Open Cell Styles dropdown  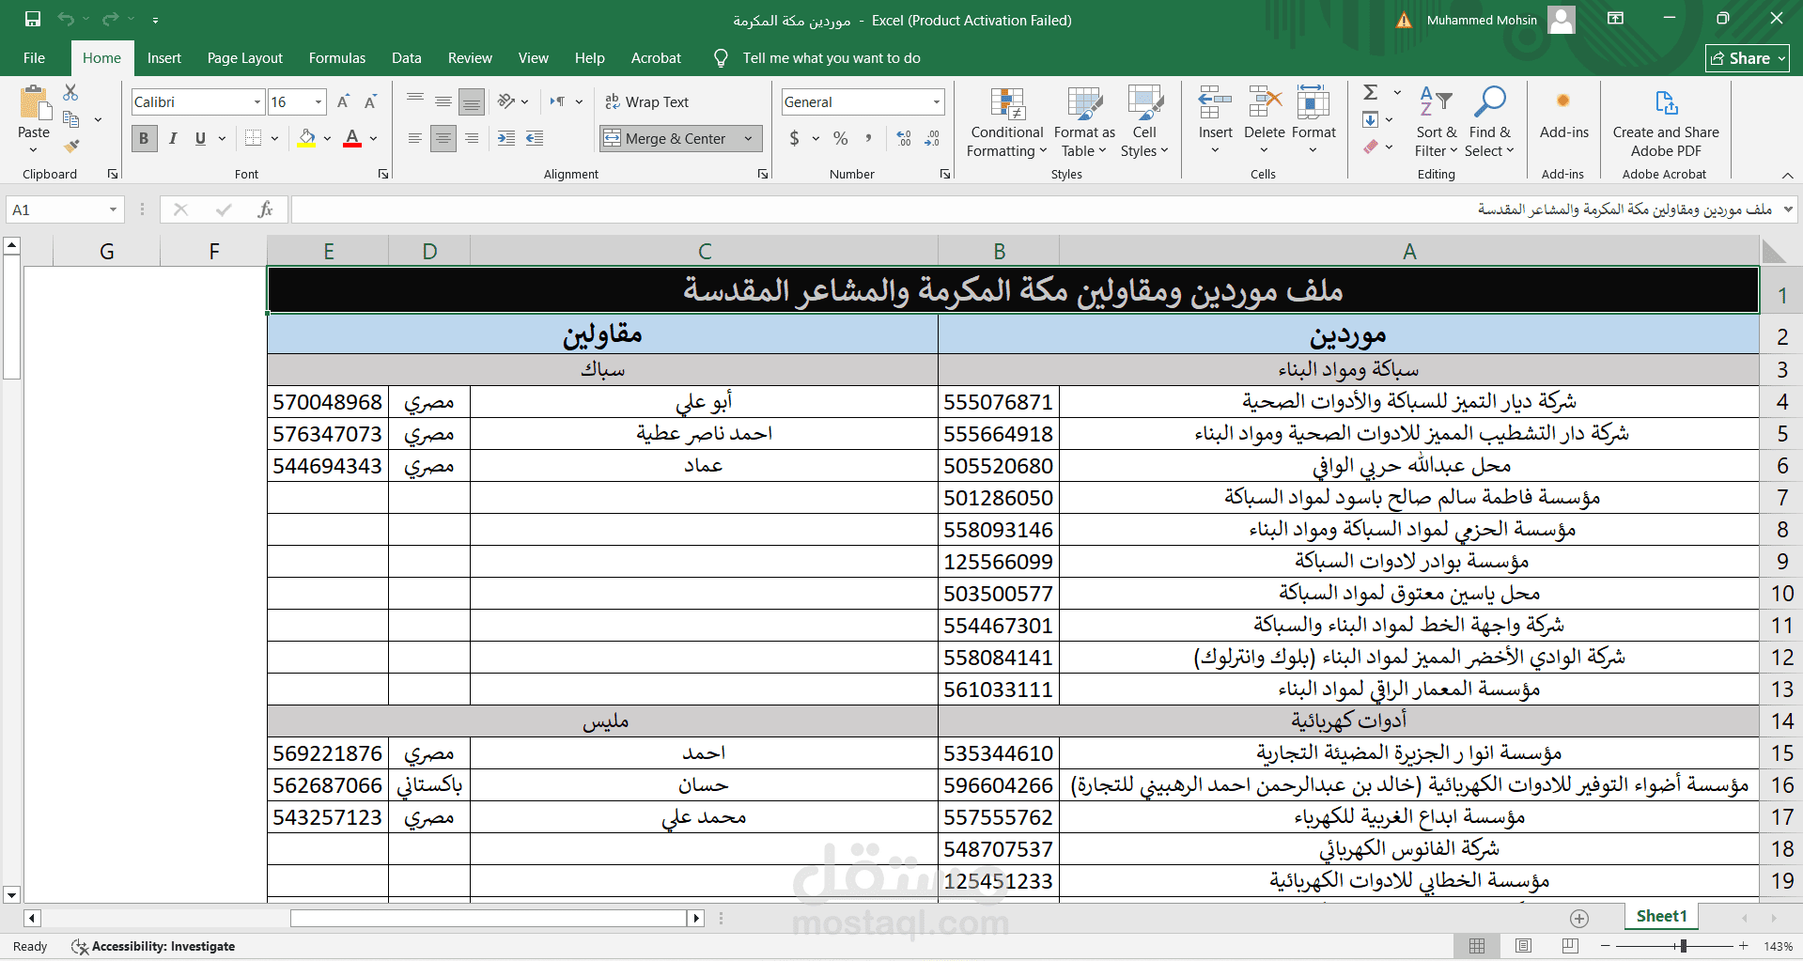1144,123
